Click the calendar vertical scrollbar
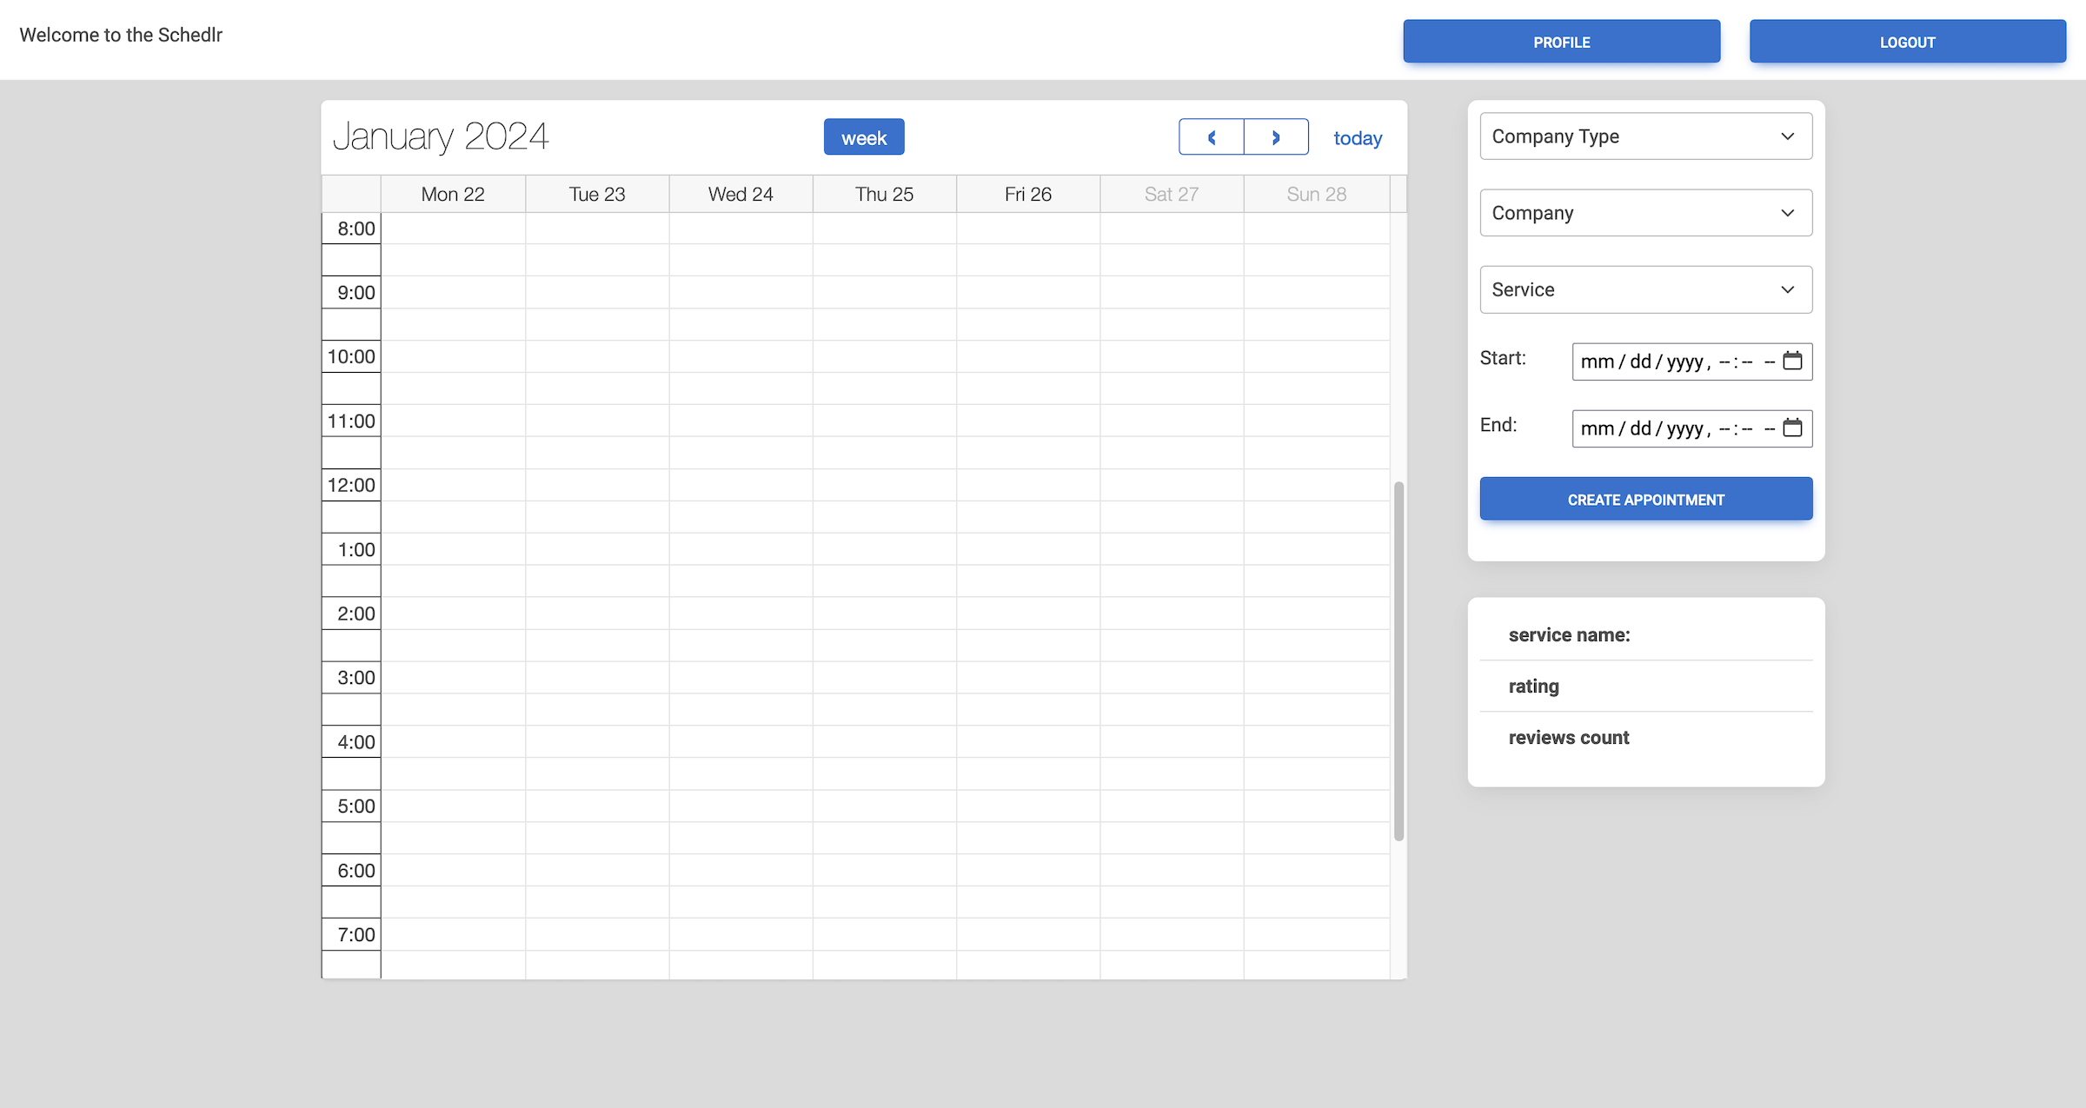 tap(1398, 660)
